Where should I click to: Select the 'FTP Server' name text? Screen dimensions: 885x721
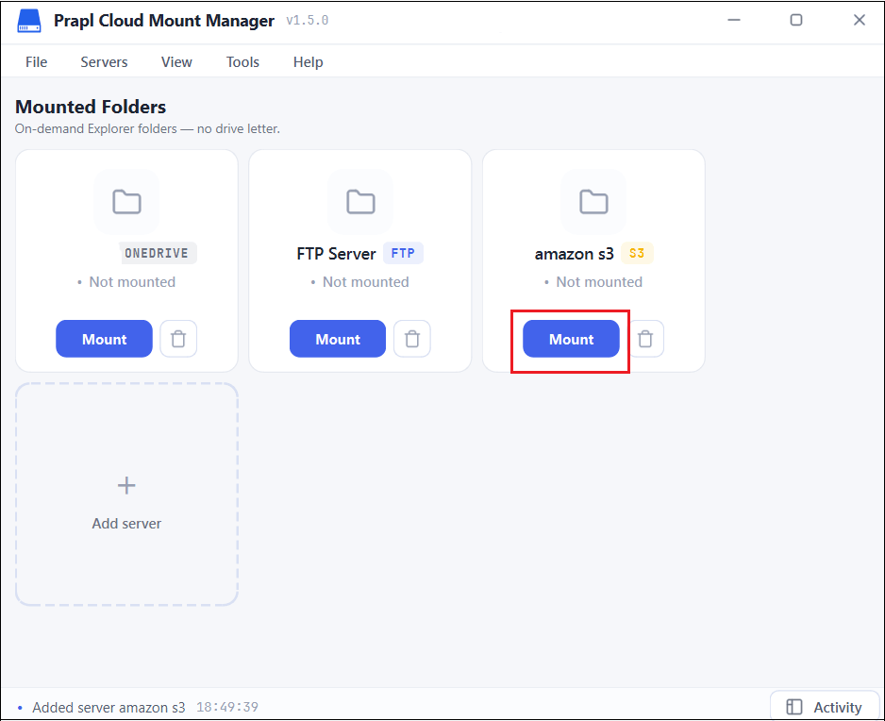point(337,254)
